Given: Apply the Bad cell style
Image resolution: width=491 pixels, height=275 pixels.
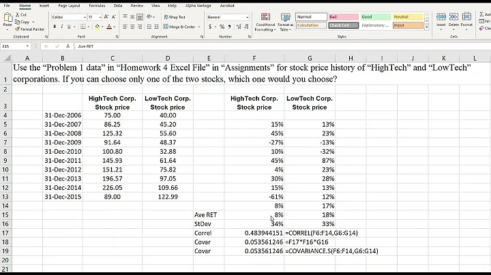Looking at the screenshot, I should [343, 17].
